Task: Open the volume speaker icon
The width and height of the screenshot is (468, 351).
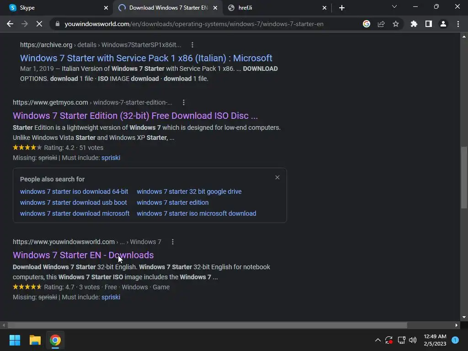Action: [x=413, y=340]
